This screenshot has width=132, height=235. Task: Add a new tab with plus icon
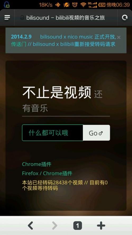(101, 225)
